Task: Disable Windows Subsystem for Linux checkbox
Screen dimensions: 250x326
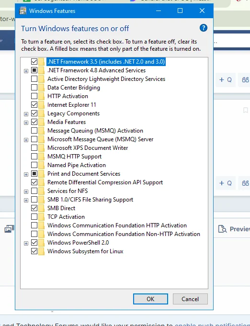Action: point(34,251)
